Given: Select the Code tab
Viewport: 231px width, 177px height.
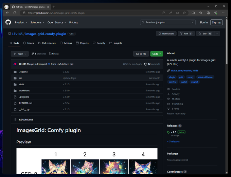Looking at the screenshot, I should [x=14, y=43].
